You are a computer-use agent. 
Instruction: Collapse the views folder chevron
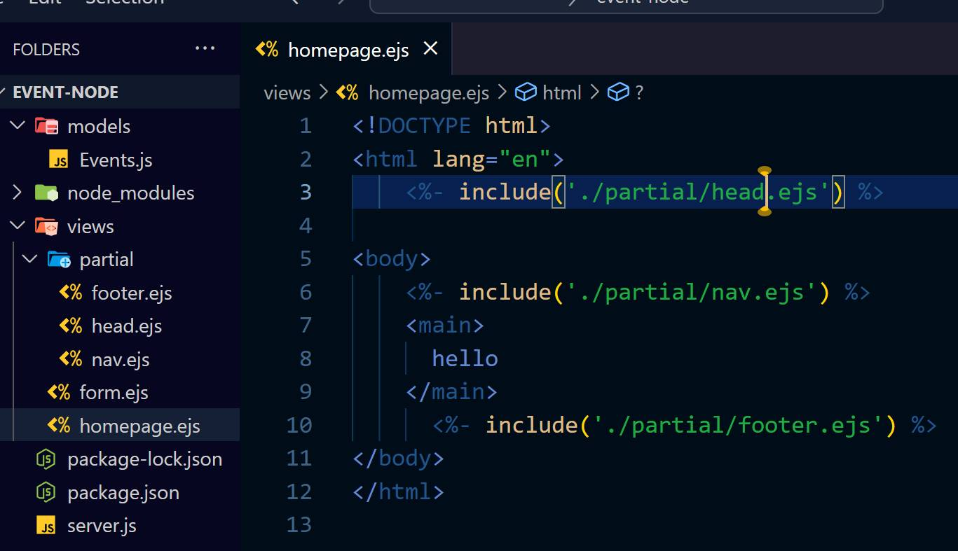[18, 226]
